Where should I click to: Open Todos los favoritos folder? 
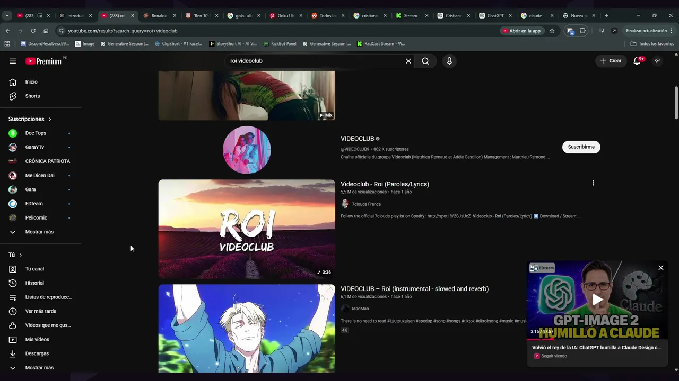[652, 44]
